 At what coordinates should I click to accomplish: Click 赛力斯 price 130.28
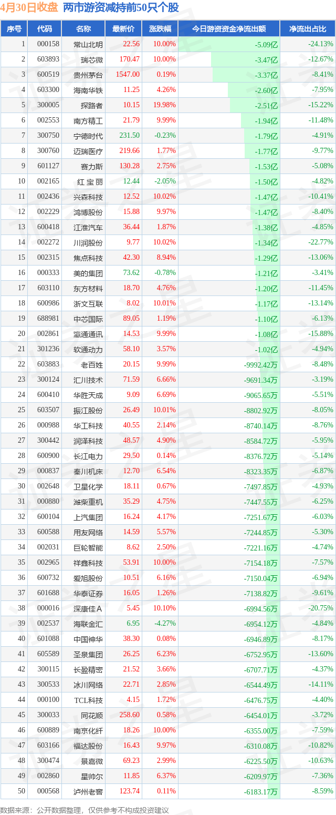coord(130,166)
